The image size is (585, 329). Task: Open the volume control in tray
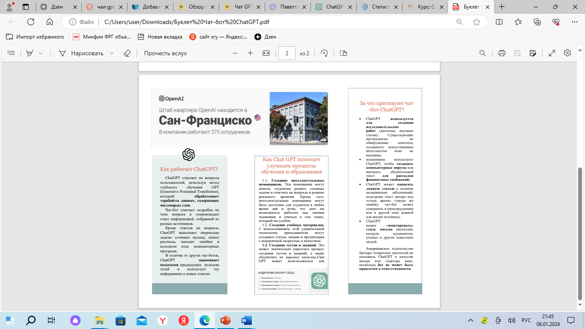(x=511, y=320)
